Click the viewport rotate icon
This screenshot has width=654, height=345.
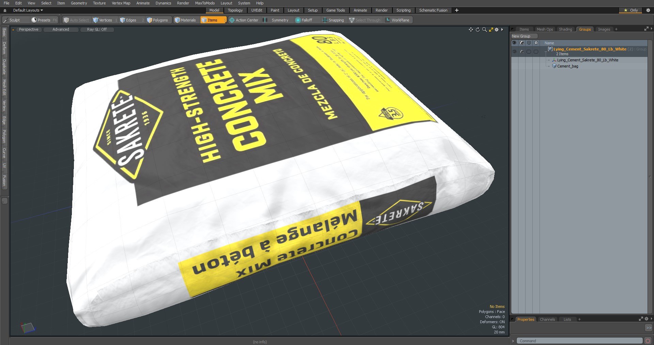point(478,30)
